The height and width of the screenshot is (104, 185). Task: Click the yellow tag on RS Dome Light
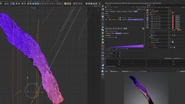173,42
